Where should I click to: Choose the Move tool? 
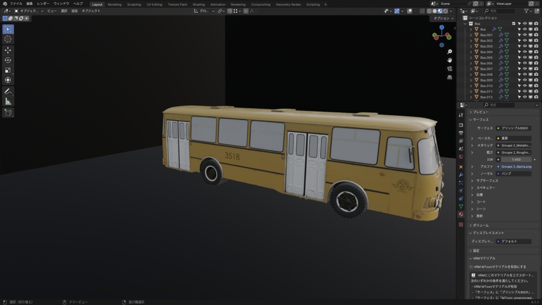click(8, 50)
